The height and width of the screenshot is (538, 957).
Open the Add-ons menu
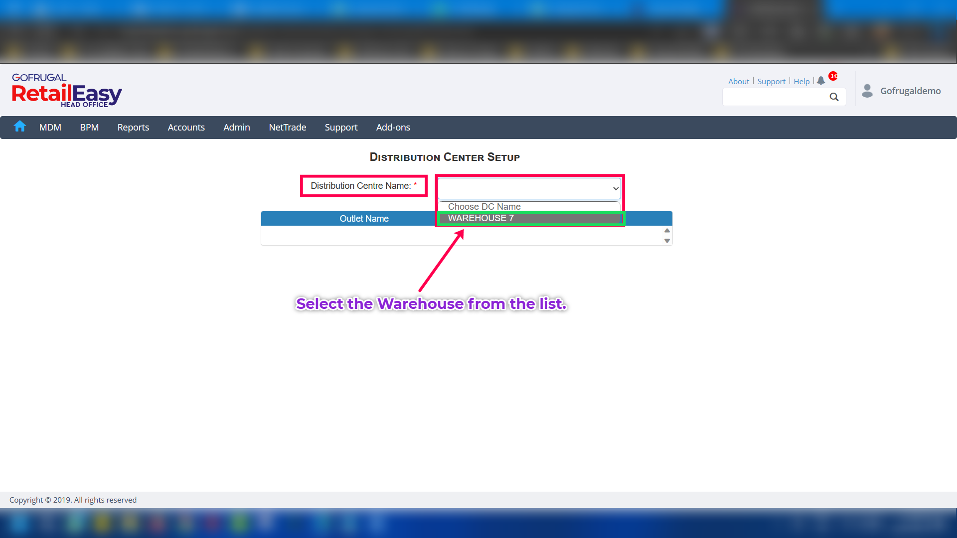click(x=393, y=128)
